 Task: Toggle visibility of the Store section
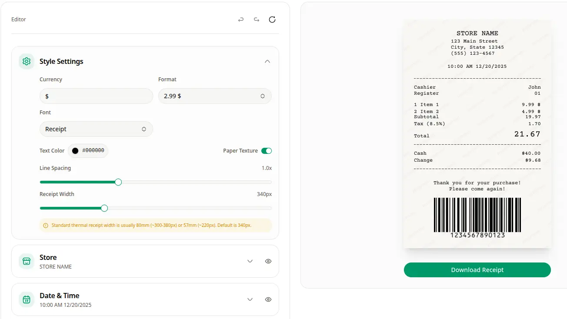pyautogui.click(x=268, y=261)
